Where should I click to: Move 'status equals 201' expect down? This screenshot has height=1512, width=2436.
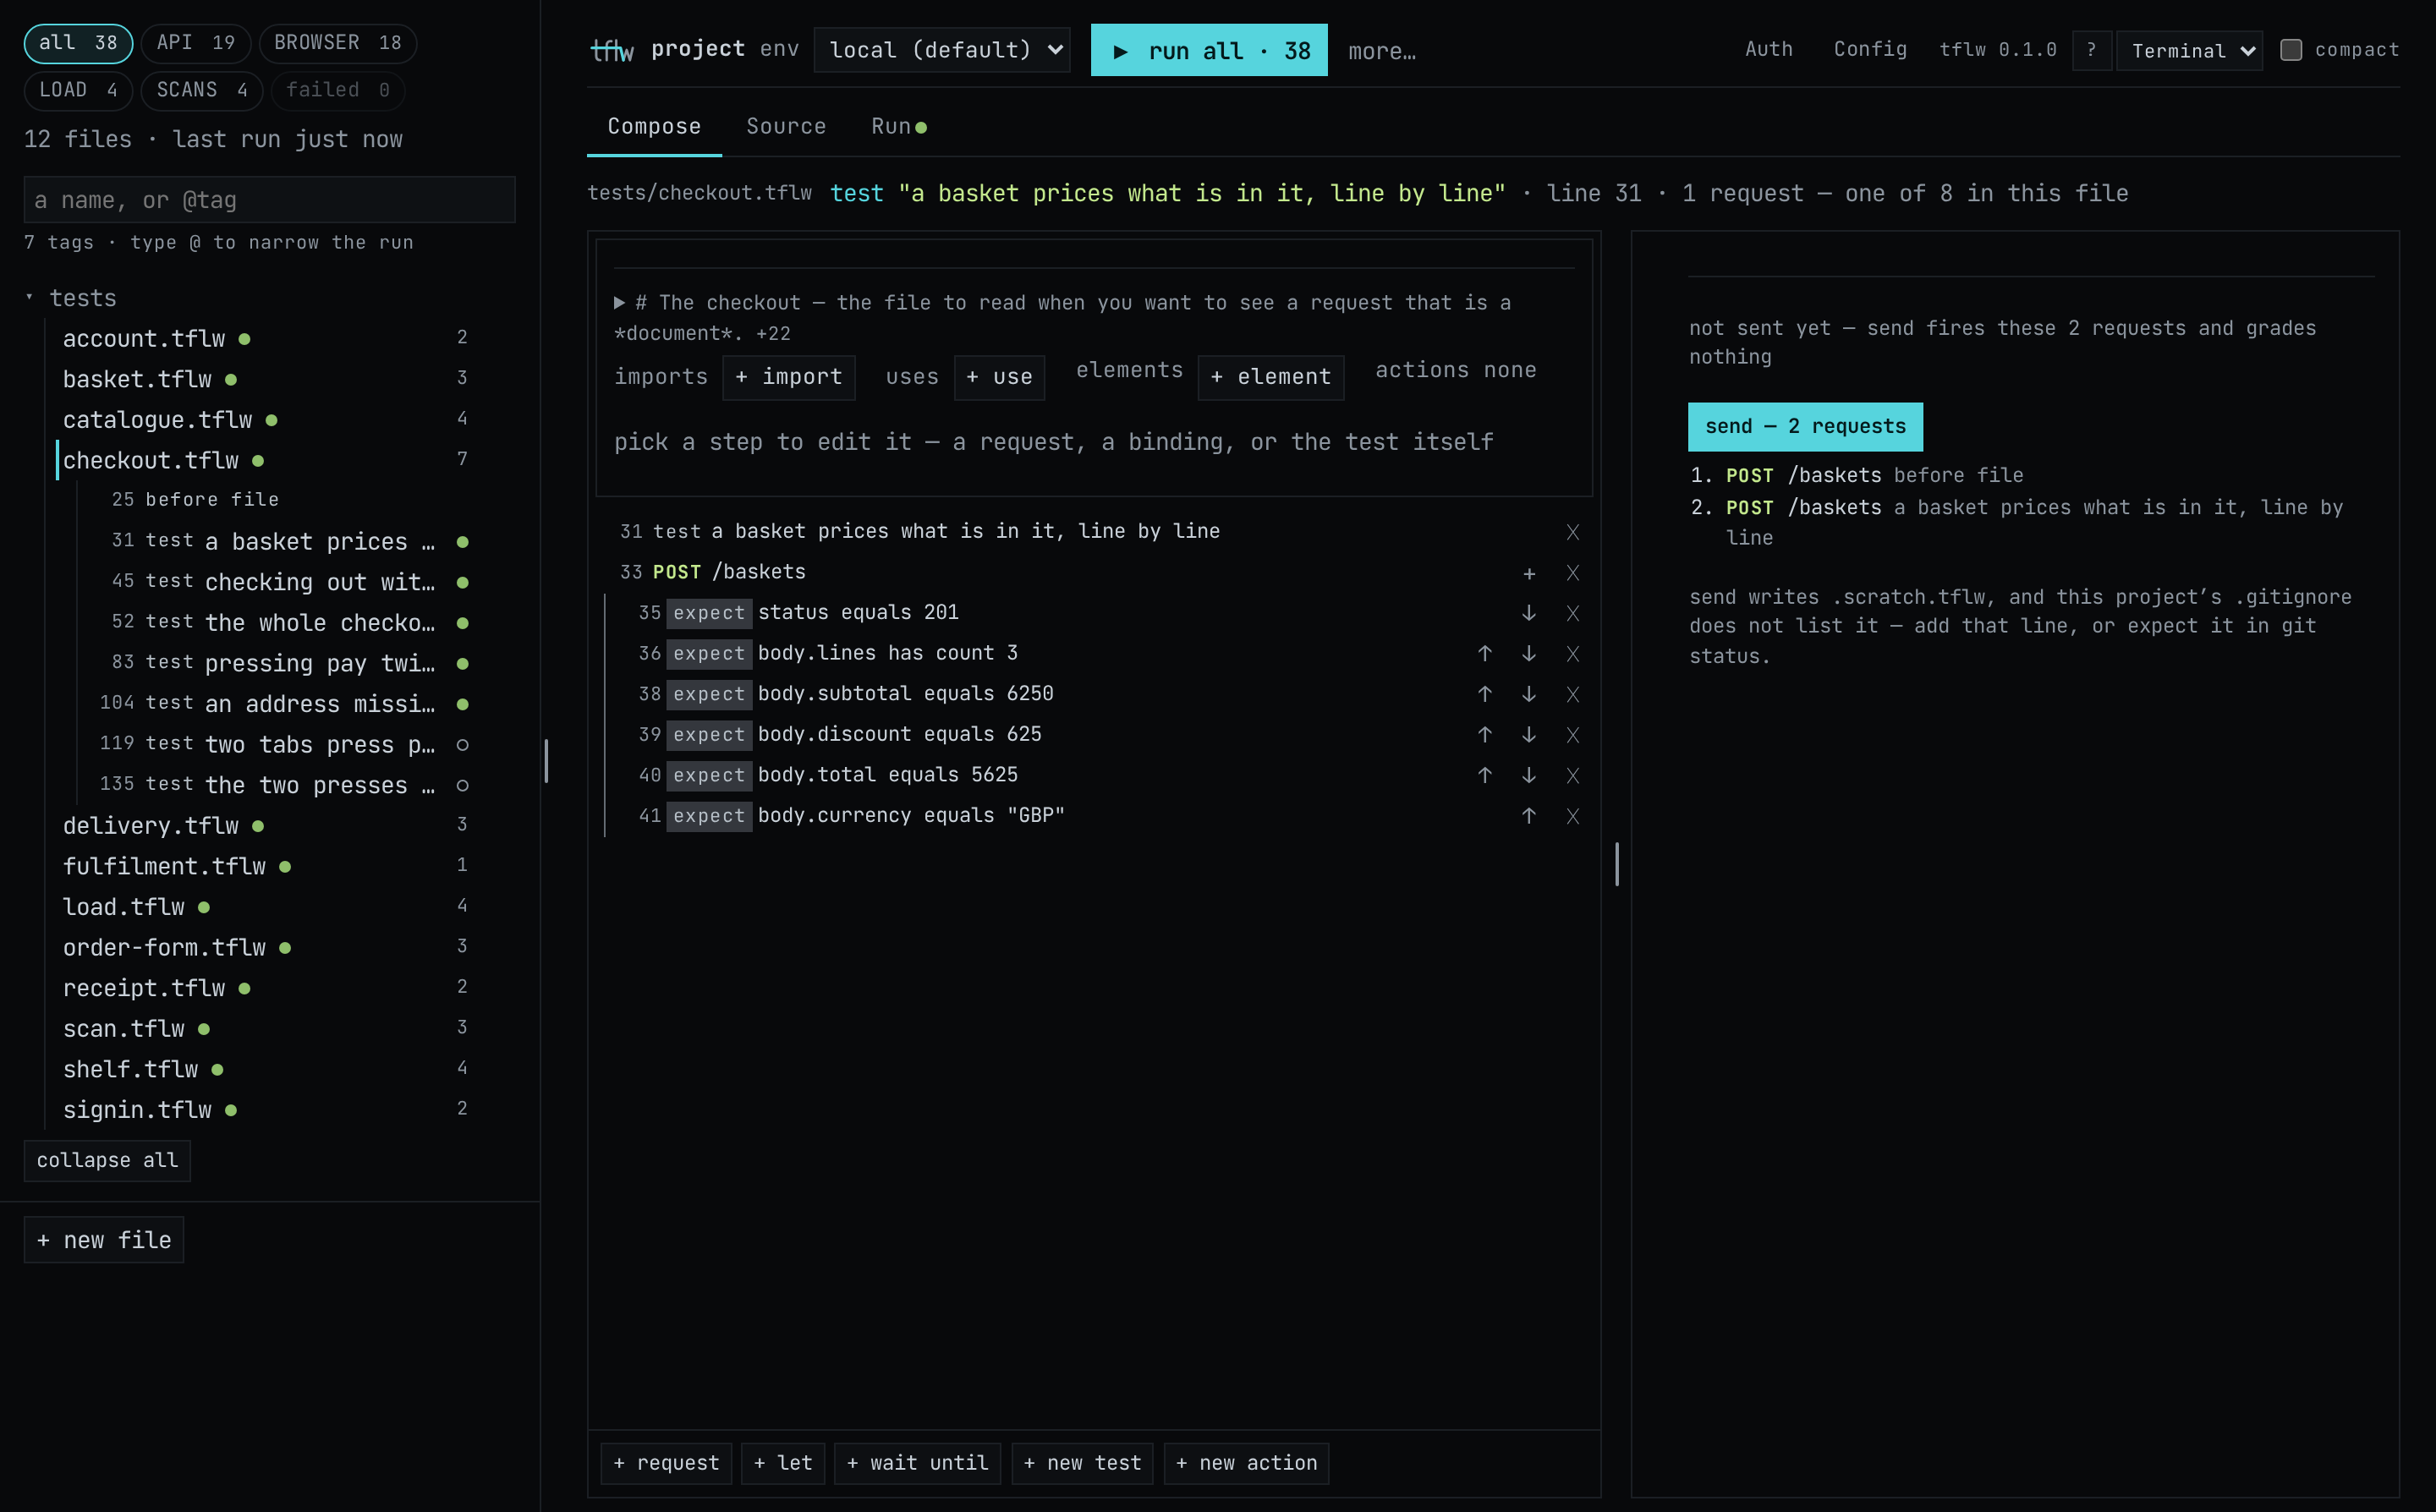click(1528, 613)
